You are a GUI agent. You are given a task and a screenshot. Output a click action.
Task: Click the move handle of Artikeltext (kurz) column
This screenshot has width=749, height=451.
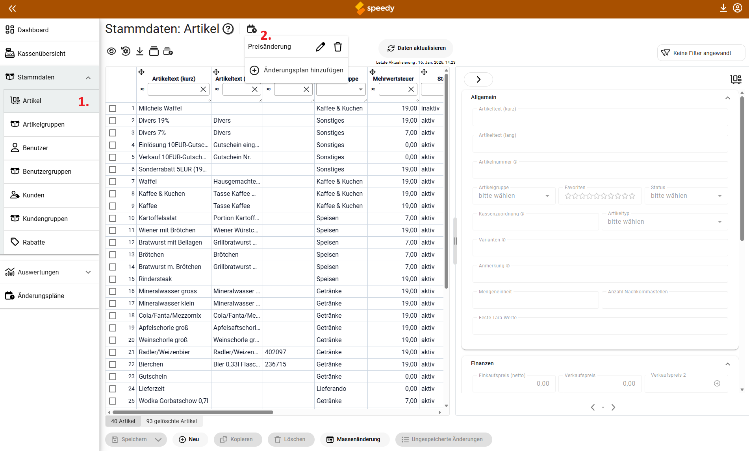click(141, 72)
